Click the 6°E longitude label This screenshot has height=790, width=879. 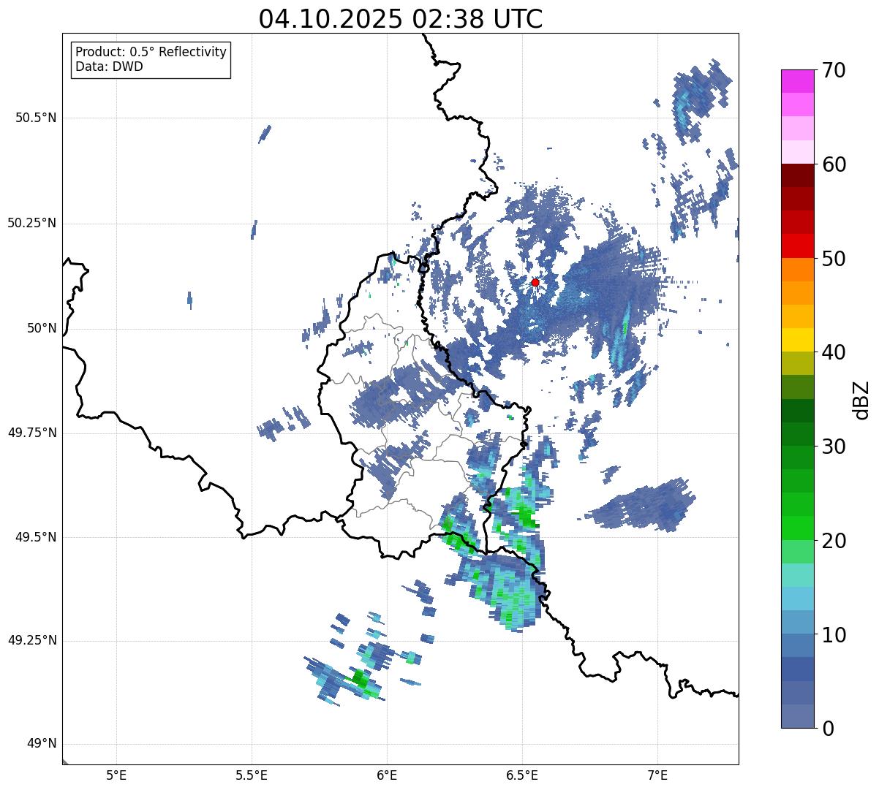387,775
